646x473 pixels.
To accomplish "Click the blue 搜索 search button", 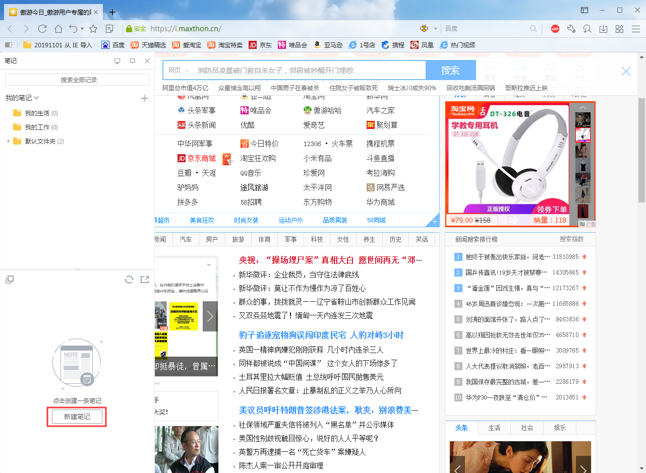I will (x=450, y=70).
